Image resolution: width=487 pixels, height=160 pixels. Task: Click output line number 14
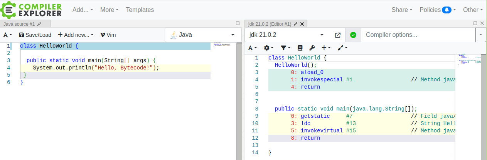click(x=254, y=153)
